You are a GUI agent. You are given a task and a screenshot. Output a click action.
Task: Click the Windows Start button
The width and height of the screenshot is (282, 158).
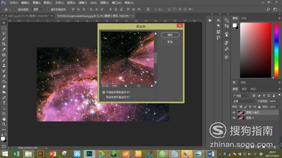pos(5,154)
